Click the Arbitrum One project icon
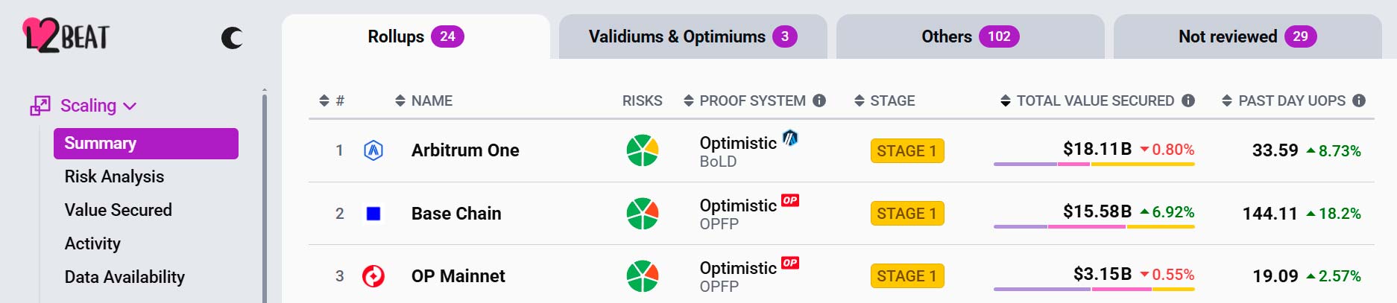 point(373,150)
